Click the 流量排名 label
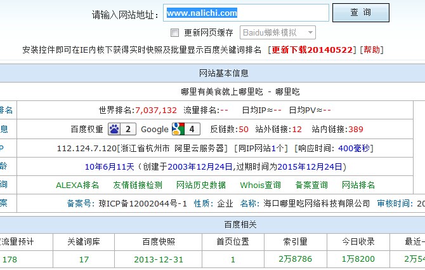This screenshot has width=425, height=270. pyautogui.click(x=202, y=111)
